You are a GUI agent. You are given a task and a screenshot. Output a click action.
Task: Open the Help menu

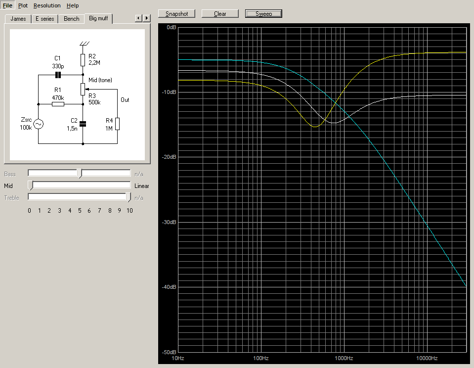point(73,5)
